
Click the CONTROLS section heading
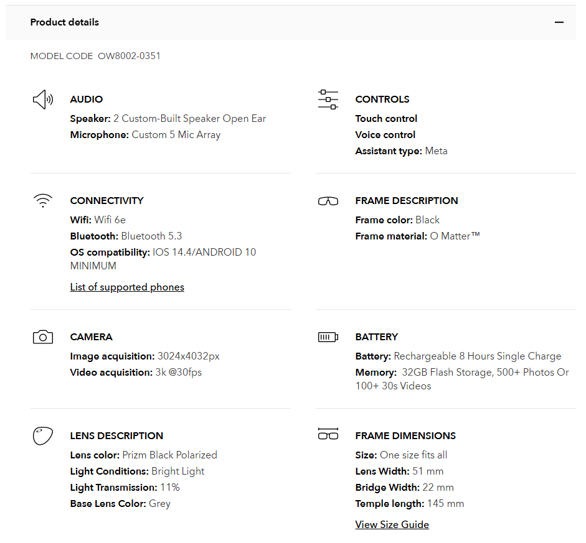(382, 100)
